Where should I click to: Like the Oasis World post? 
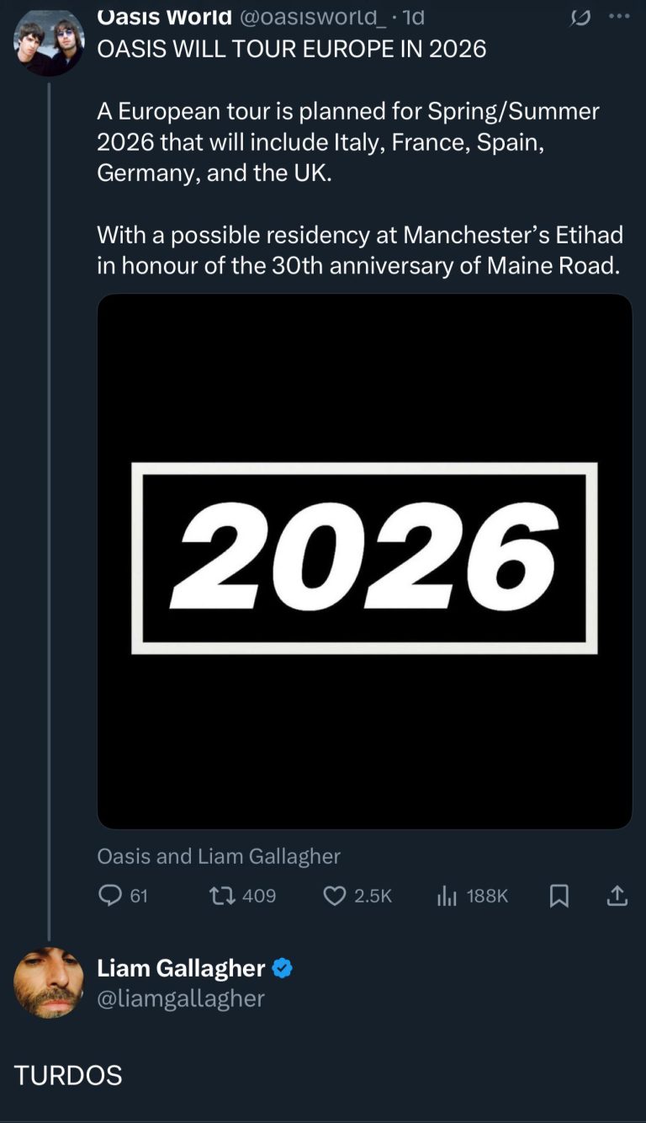[x=335, y=896]
